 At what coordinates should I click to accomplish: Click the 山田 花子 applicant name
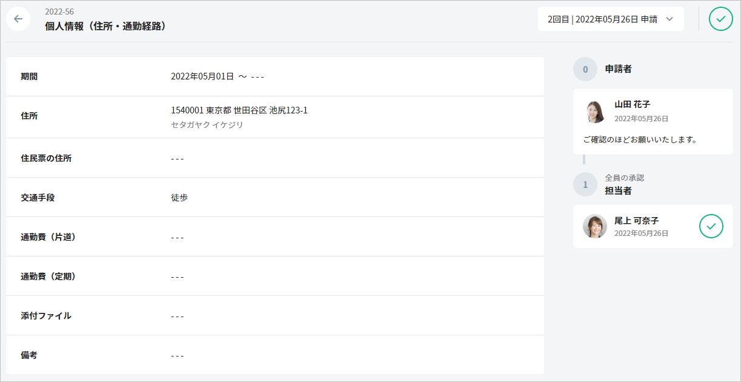click(x=632, y=104)
